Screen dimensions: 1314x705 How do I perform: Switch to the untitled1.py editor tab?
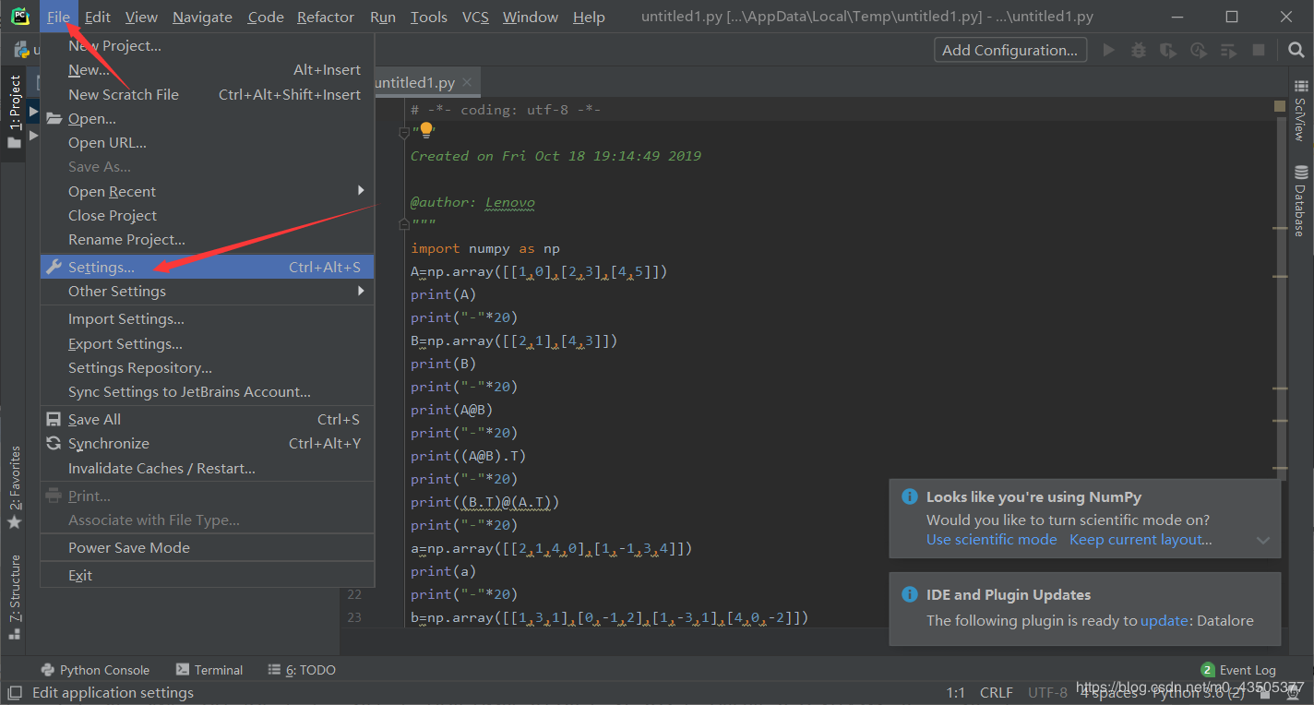click(x=417, y=81)
